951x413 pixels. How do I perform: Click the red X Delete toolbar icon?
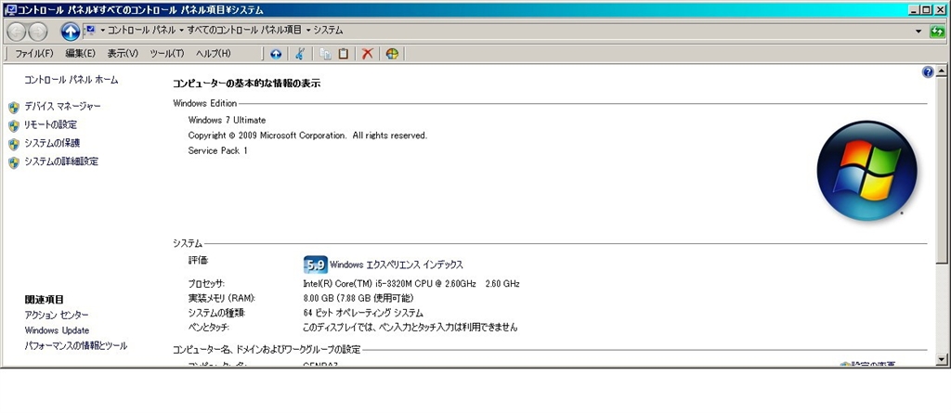(367, 54)
